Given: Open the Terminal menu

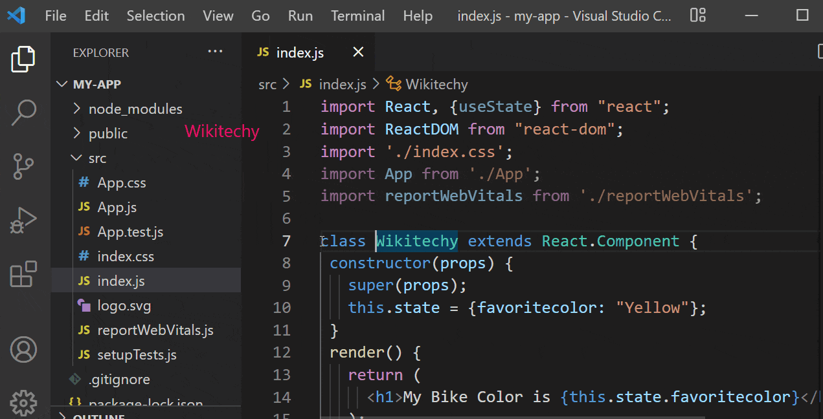Looking at the screenshot, I should click(357, 16).
